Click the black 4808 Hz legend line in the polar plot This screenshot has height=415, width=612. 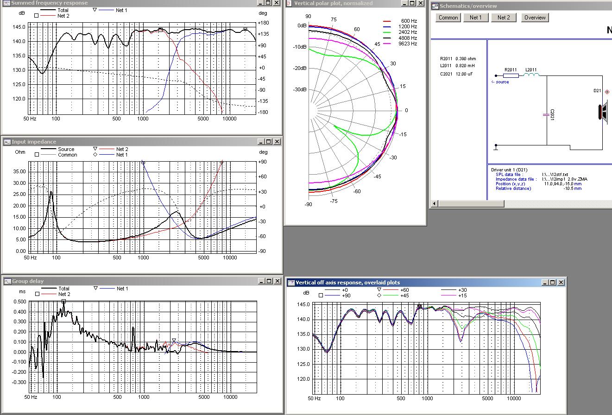tap(388, 38)
